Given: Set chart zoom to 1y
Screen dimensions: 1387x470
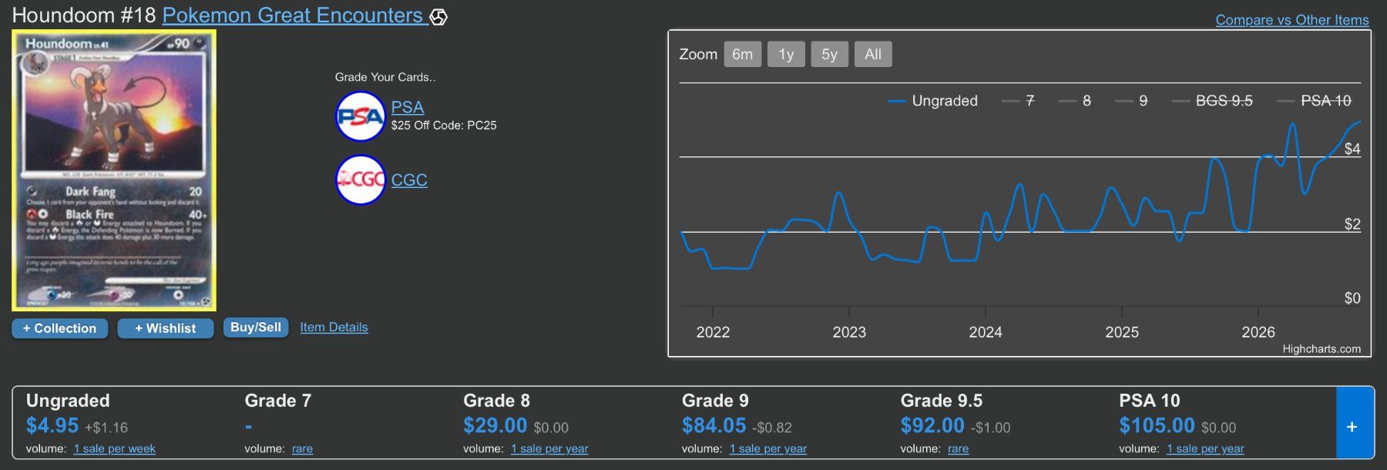Looking at the screenshot, I should [x=786, y=54].
